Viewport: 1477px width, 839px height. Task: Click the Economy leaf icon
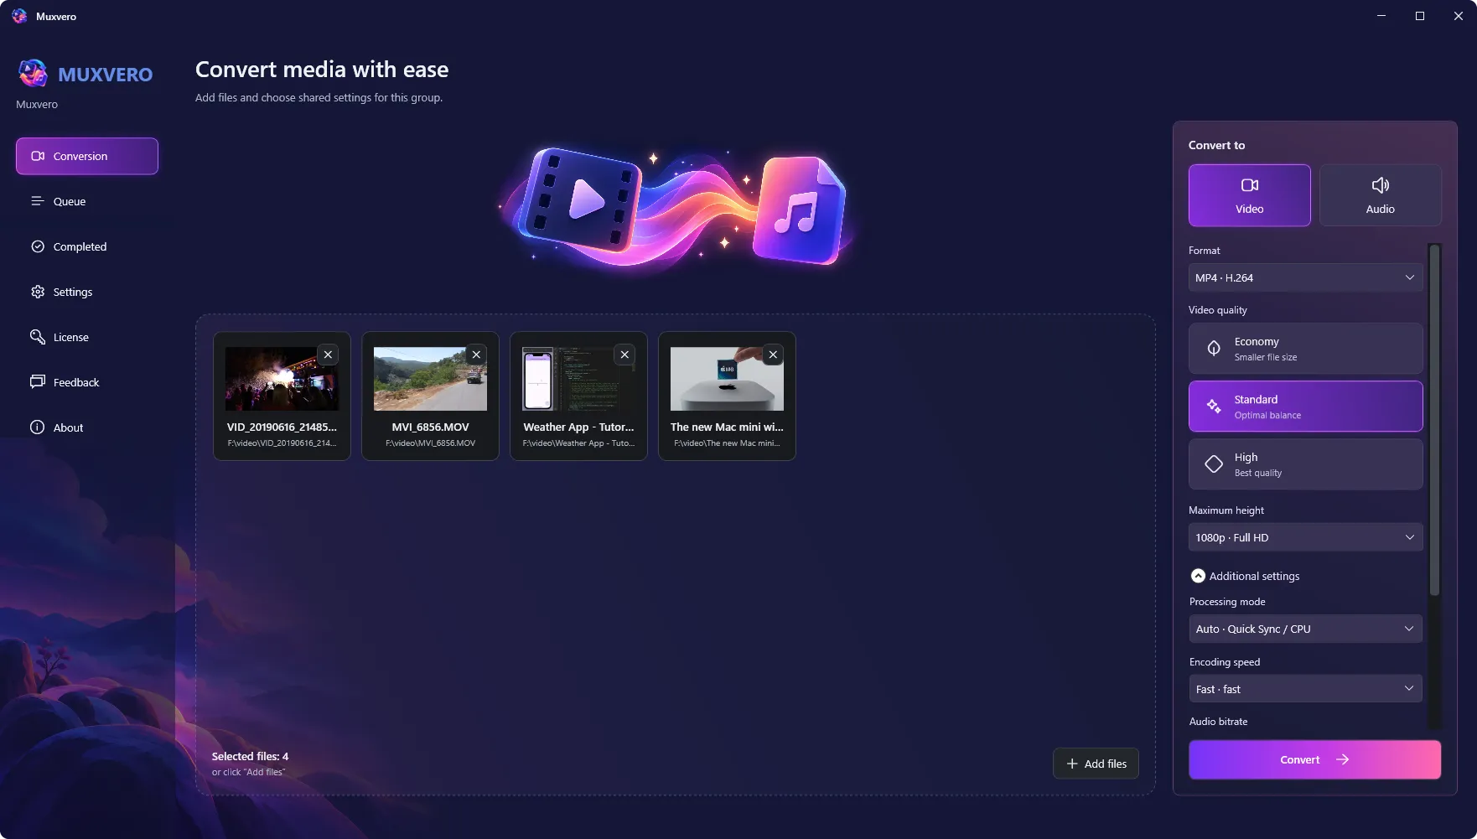click(1214, 349)
